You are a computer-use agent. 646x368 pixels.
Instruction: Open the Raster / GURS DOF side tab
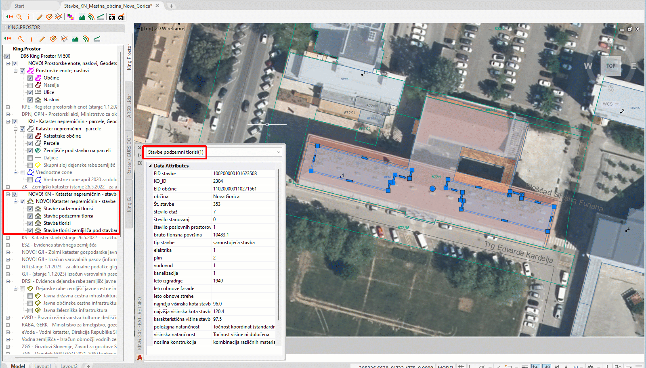click(129, 155)
